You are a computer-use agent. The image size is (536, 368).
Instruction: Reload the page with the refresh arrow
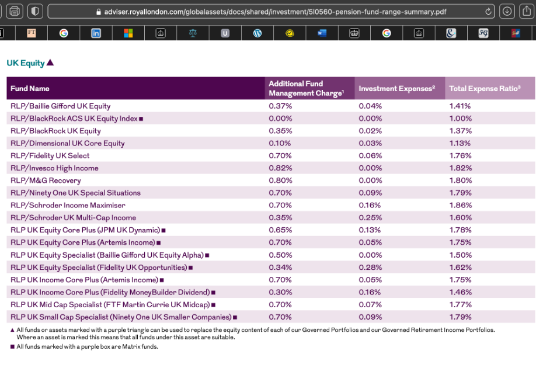(x=489, y=12)
